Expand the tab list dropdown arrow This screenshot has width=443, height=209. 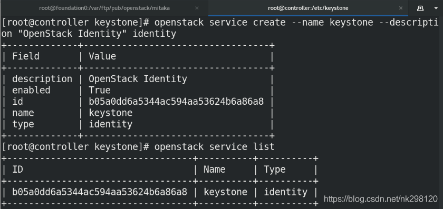[x=436, y=8]
